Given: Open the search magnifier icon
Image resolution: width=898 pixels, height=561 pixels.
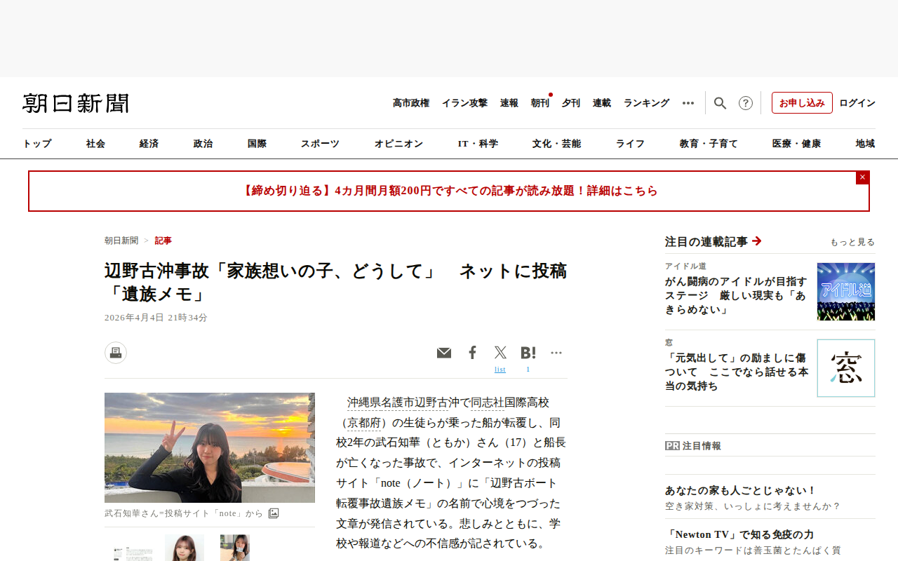Looking at the screenshot, I should (720, 103).
